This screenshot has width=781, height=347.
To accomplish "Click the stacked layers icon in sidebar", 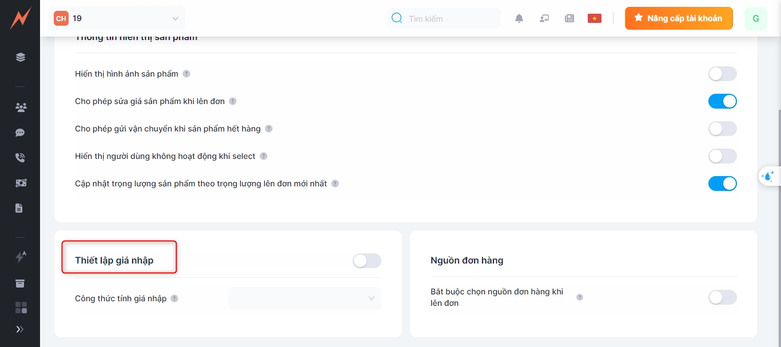I will tap(21, 57).
